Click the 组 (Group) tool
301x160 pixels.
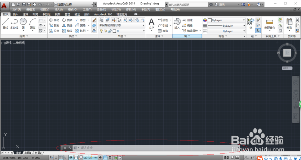(250, 24)
